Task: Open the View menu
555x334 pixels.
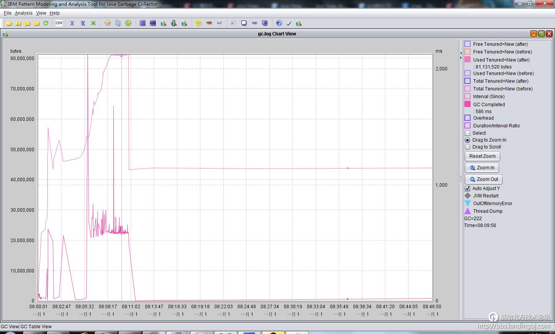Action: tap(41, 13)
